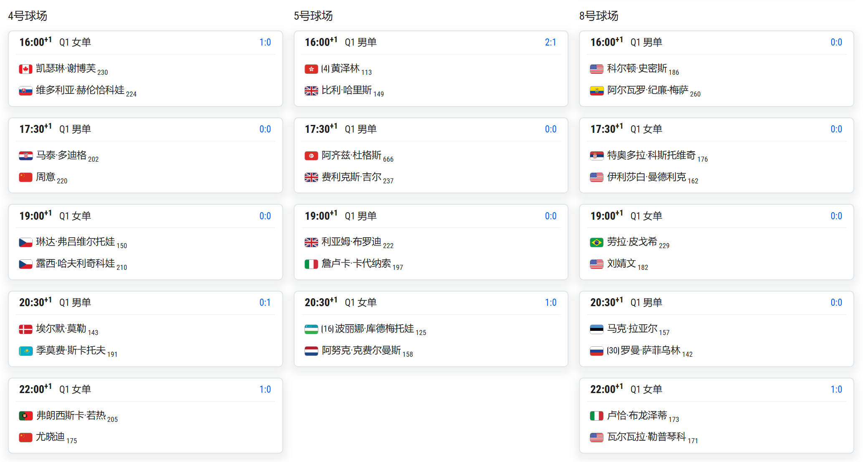Open player 马克·拉亚尔 profile
This screenshot has height=462, width=863.
[632, 329]
